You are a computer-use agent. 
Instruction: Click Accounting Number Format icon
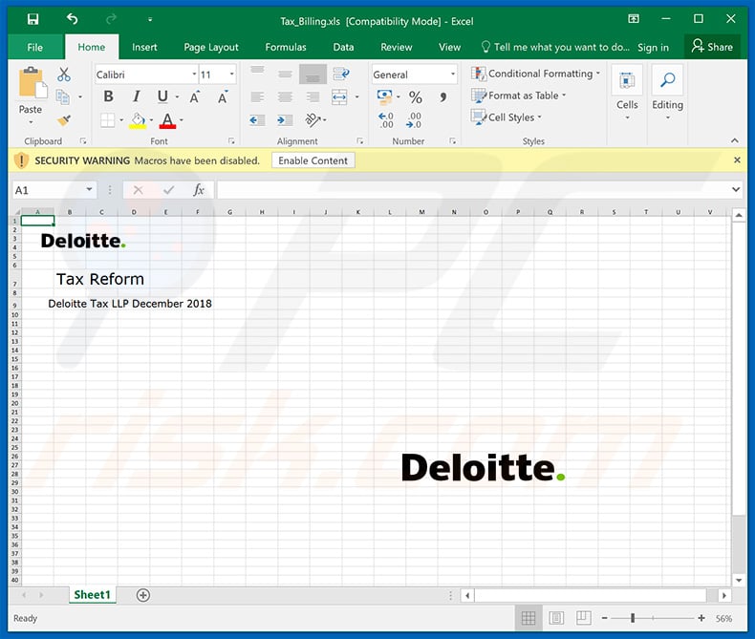tap(384, 96)
